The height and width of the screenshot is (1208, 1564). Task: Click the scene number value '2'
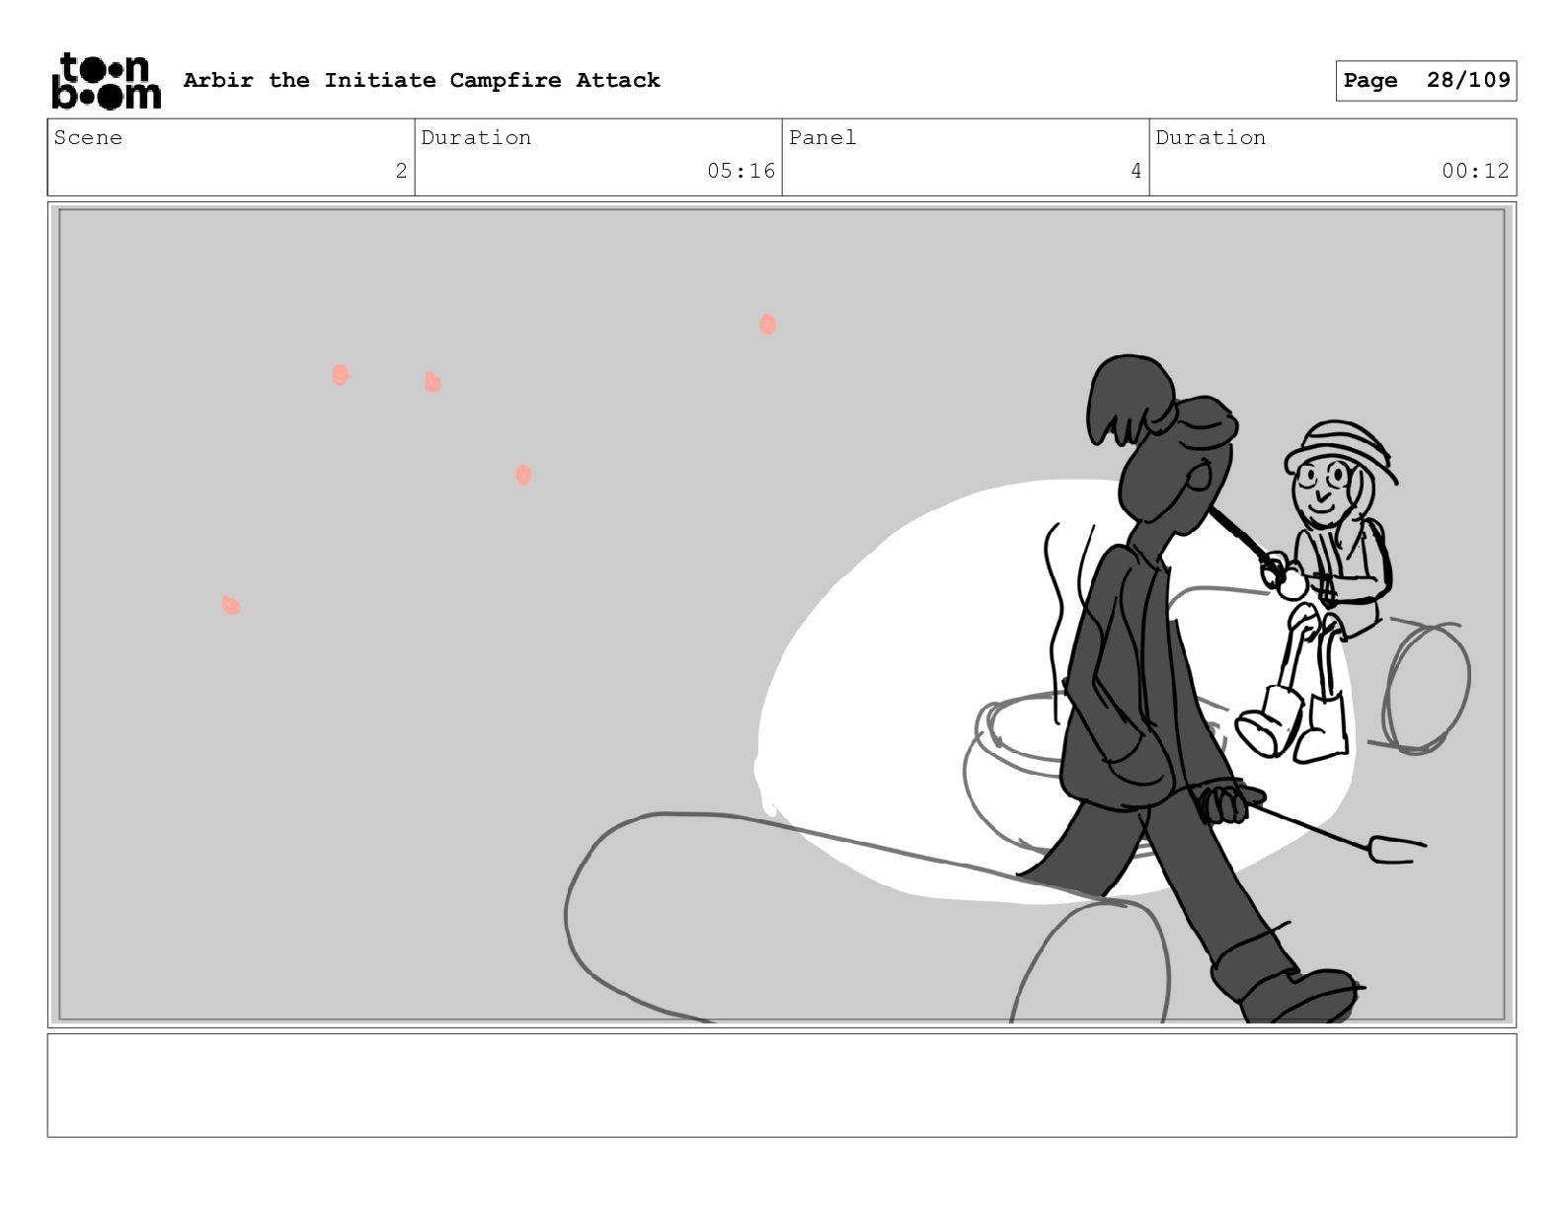coord(401,171)
